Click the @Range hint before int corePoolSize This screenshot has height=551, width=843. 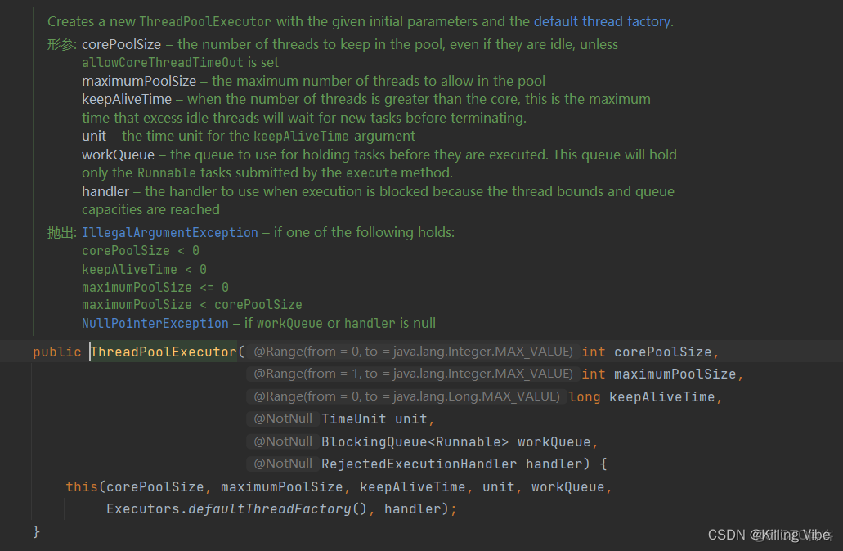pyautogui.click(x=412, y=352)
